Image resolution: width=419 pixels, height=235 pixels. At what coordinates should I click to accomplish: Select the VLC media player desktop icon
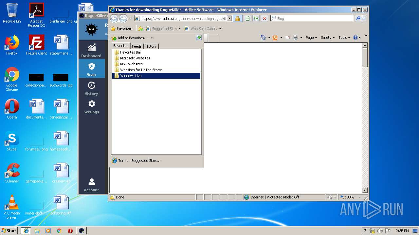click(x=12, y=207)
